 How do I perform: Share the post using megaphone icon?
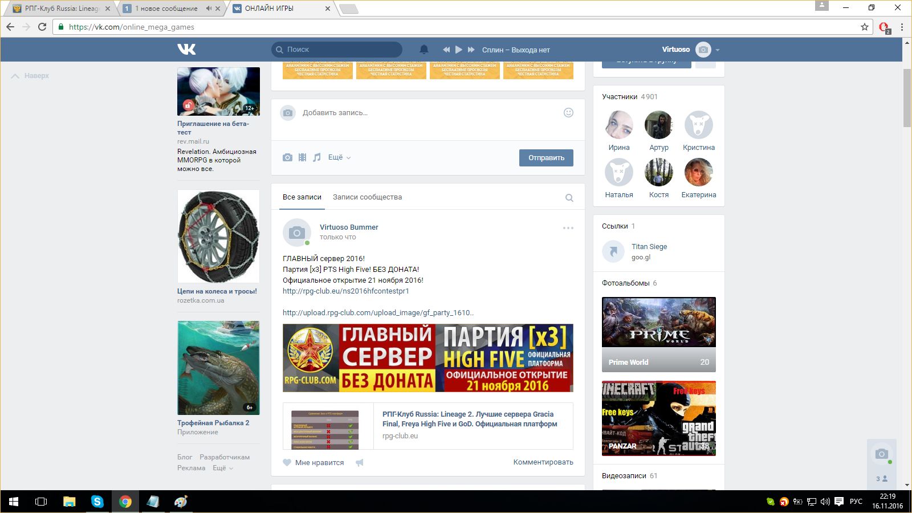click(360, 463)
